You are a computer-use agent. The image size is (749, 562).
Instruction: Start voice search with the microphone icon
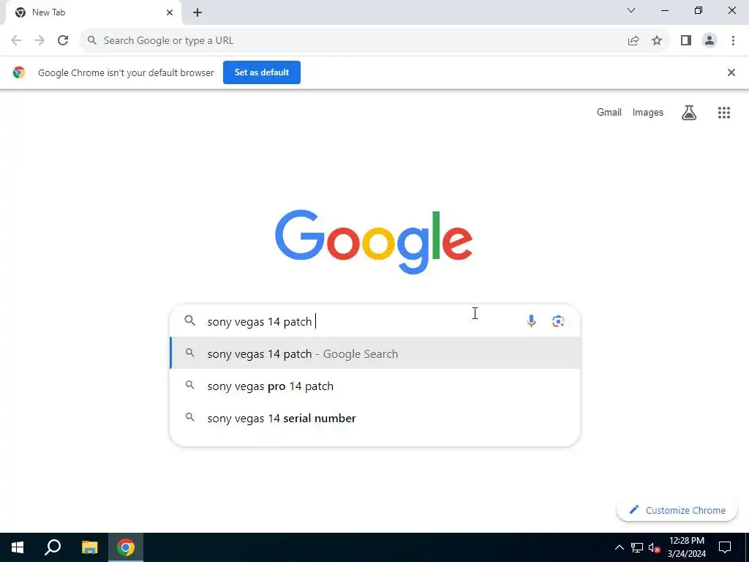pyautogui.click(x=531, y=321)
